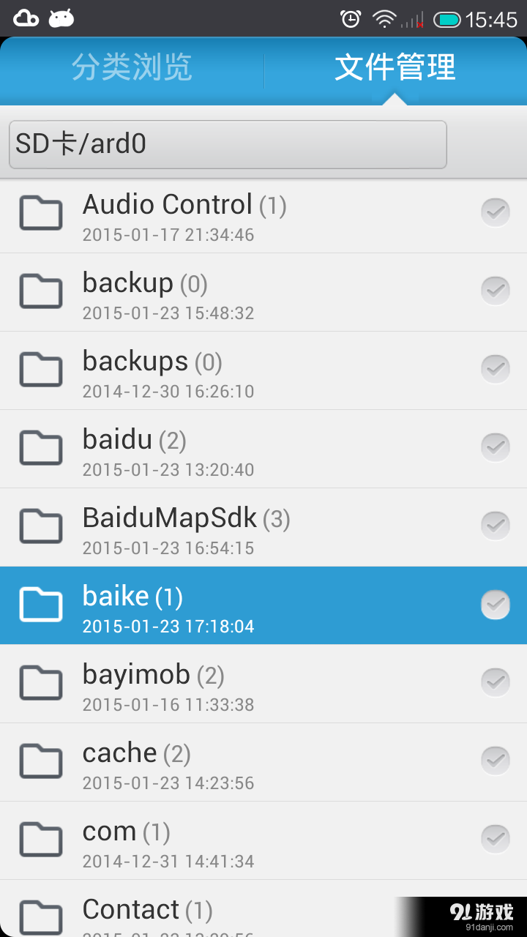Select the baike folder checkbox

point(496,604)
